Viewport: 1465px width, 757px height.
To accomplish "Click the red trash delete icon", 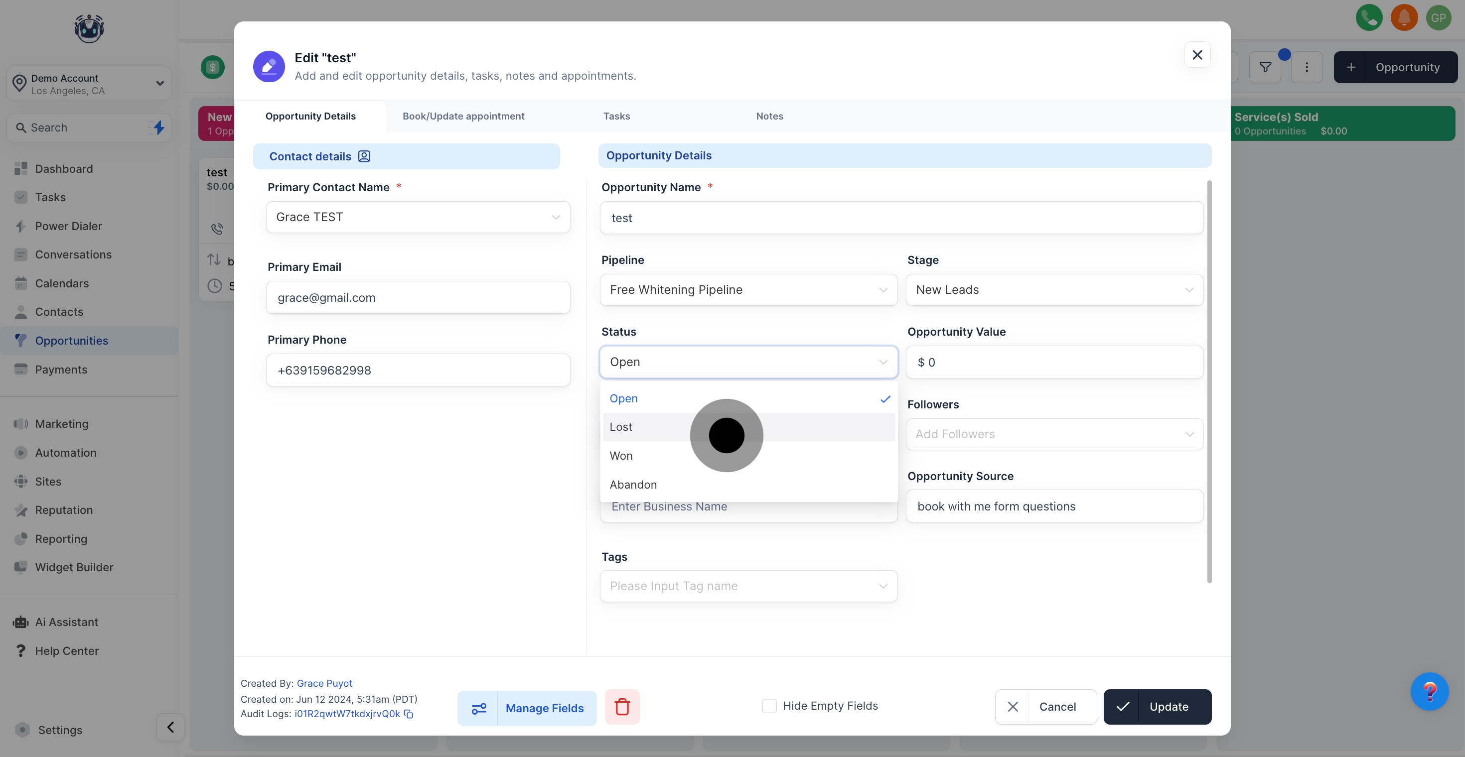I will click(x=621, y=707).
